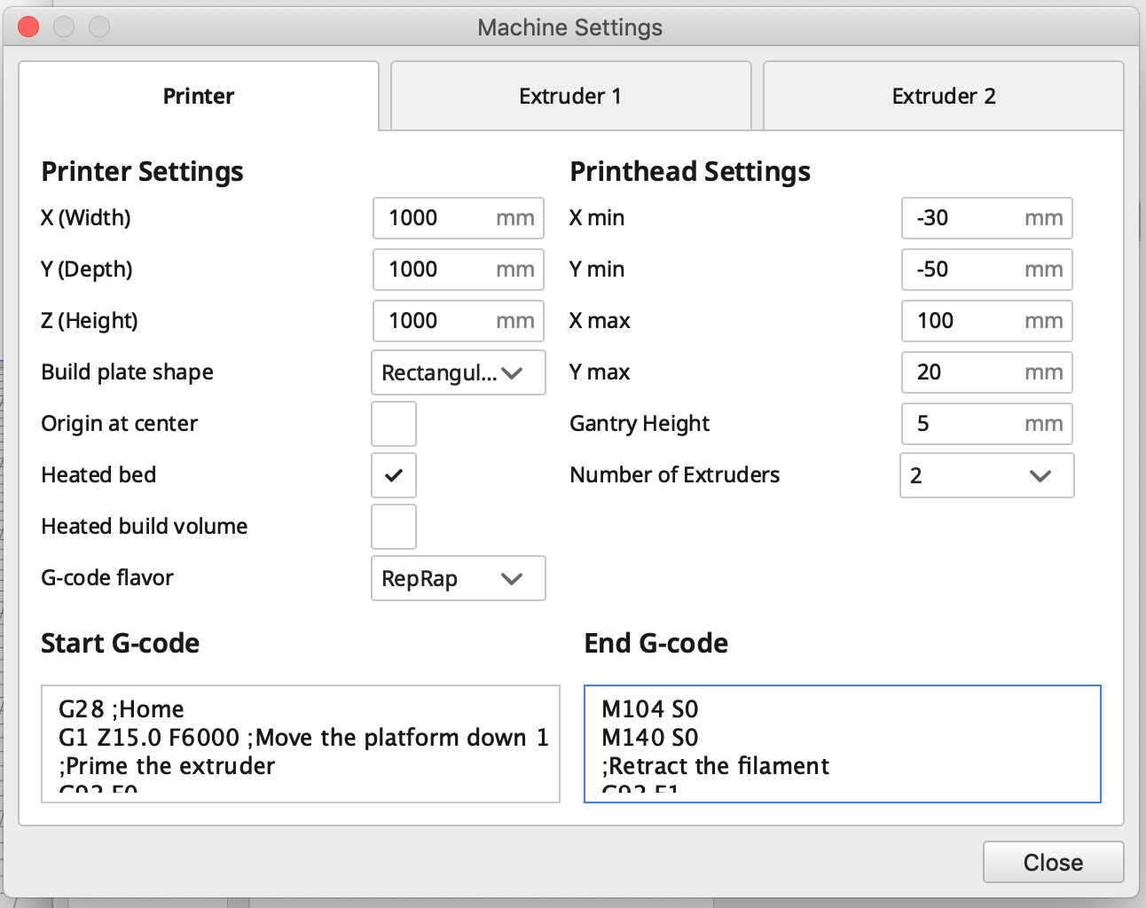This screenshot has height=908, width=1146.
Task: Toggle the Heated build volume checkbox
Action: 393,527
